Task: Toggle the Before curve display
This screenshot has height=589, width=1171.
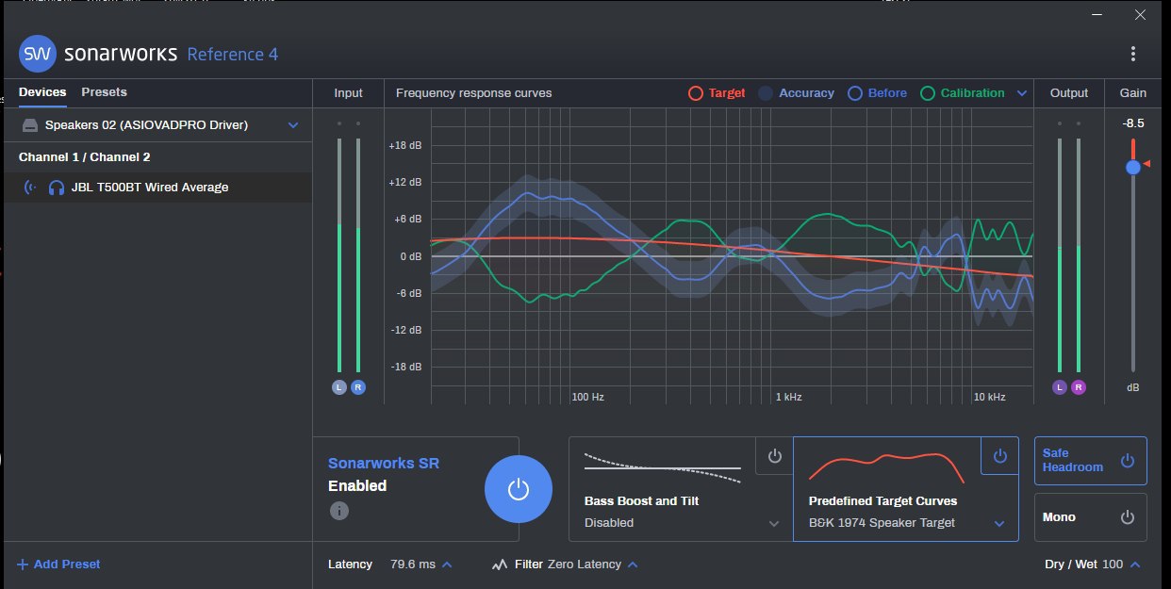Action: [877, 93]
